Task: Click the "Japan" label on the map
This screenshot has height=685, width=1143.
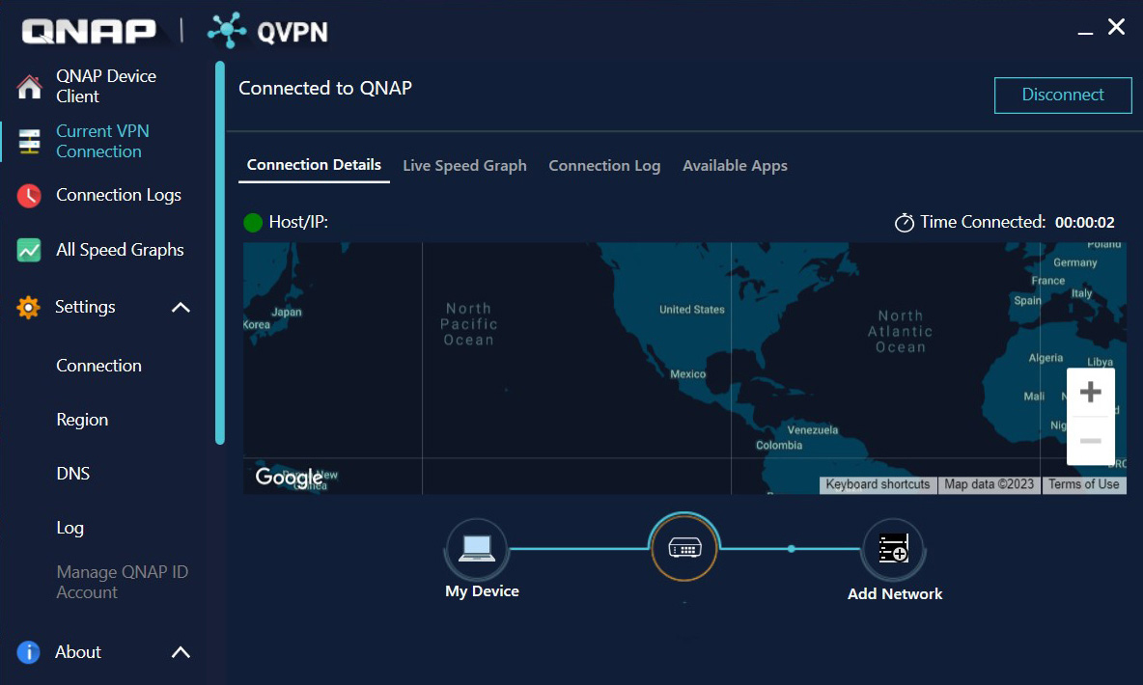Action: [x=287, y=312]
